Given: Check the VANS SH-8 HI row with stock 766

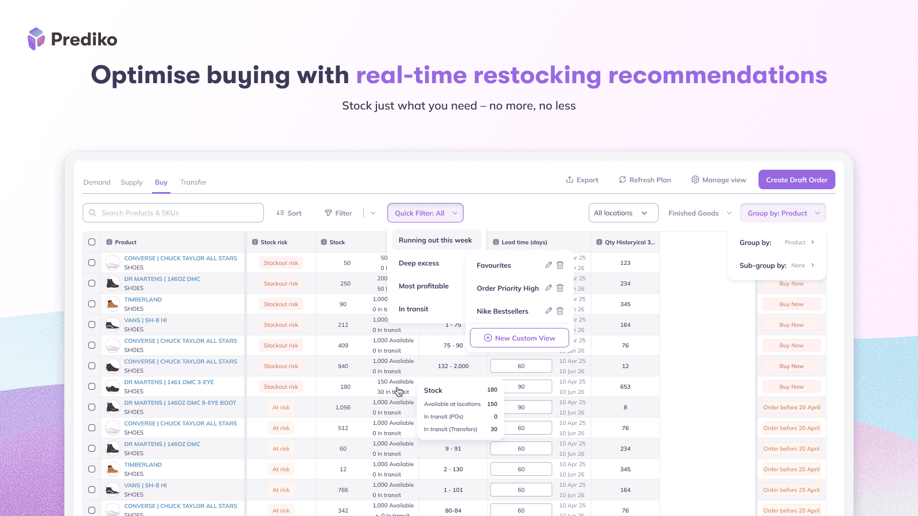Looking at the screenshot, I should (x=92, y=490).
